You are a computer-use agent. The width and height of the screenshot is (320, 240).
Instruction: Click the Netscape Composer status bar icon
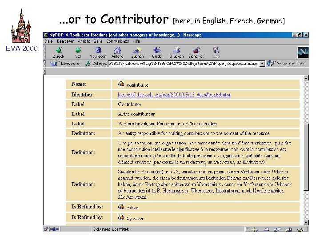300,229
